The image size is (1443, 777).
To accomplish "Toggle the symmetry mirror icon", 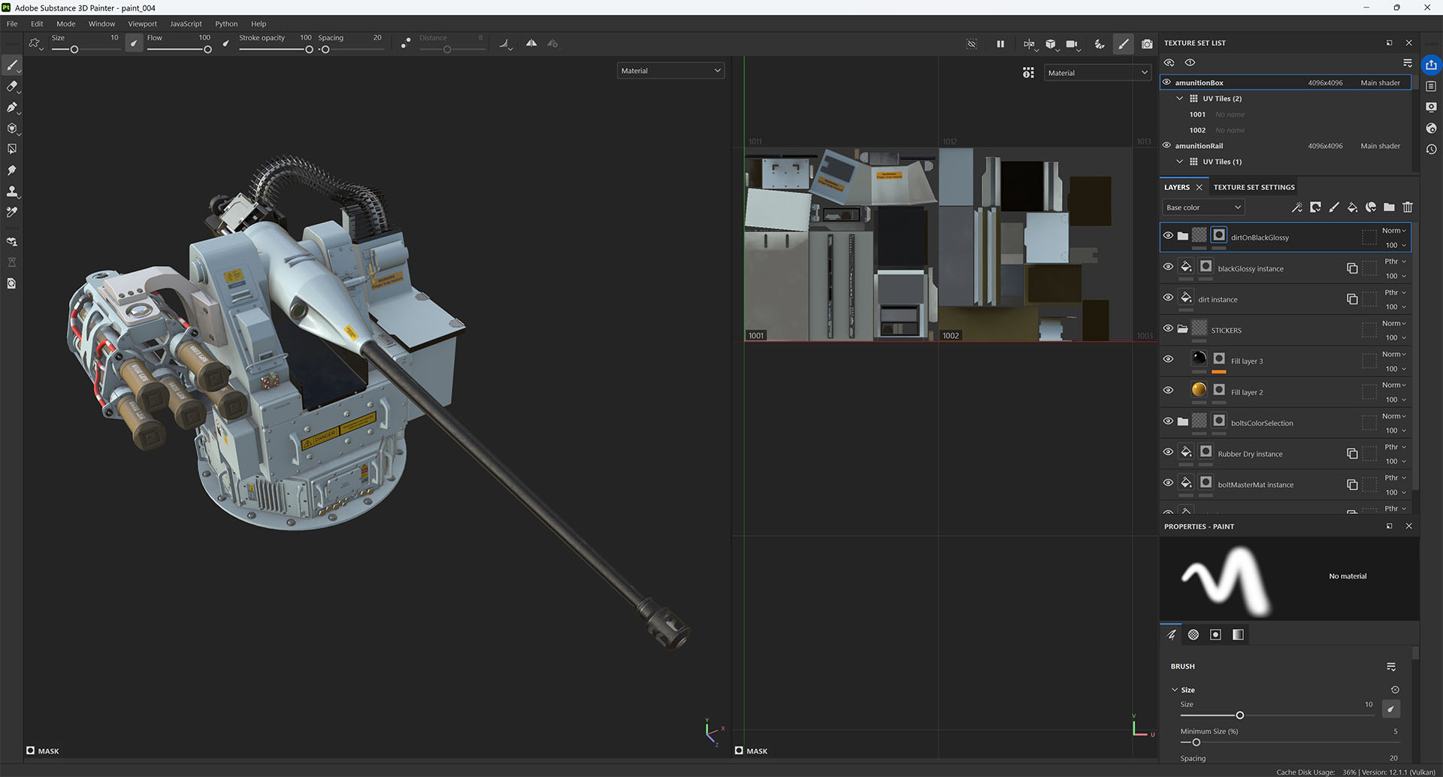I will [x=531, y=44].
